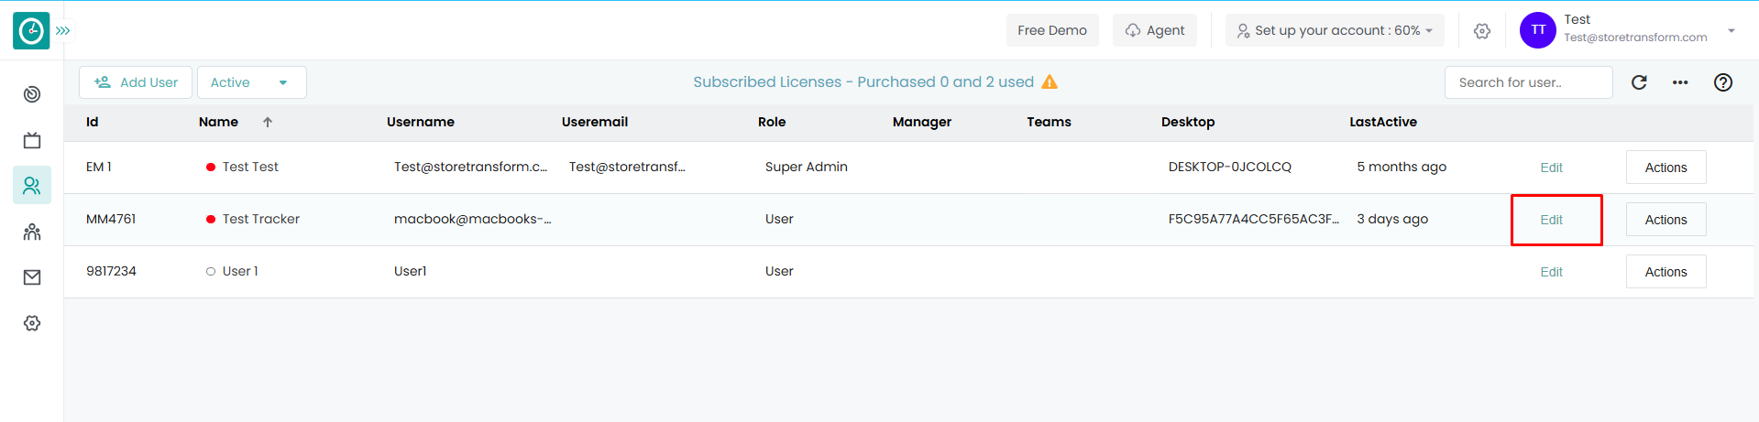Click the clock app logo
Viewport: 1759px width, 422px height.
click(x=31, y=31)
